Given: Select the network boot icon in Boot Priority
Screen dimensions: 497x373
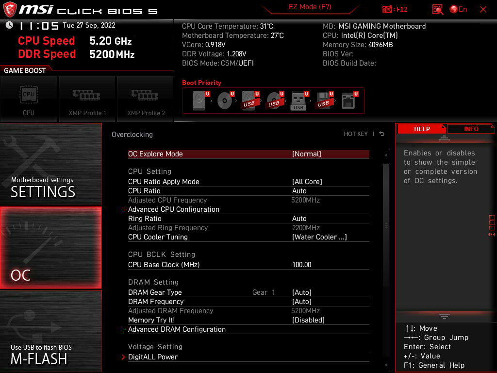Looking at the screenshot, I should pos(348,100).
